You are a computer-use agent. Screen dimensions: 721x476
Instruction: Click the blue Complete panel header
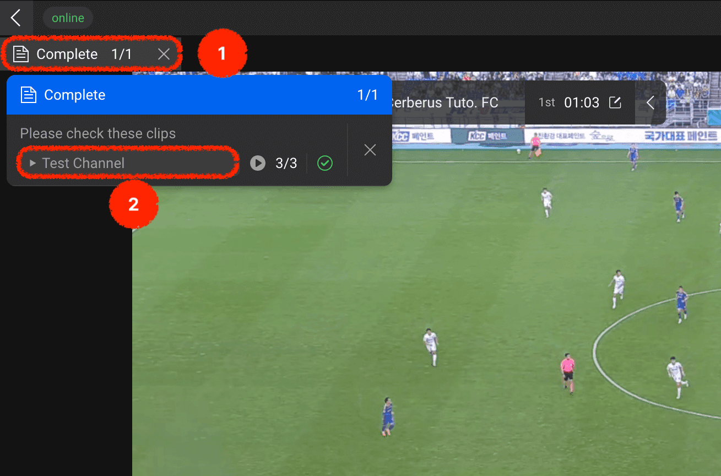pyautogui.click(x=199, y=95)
